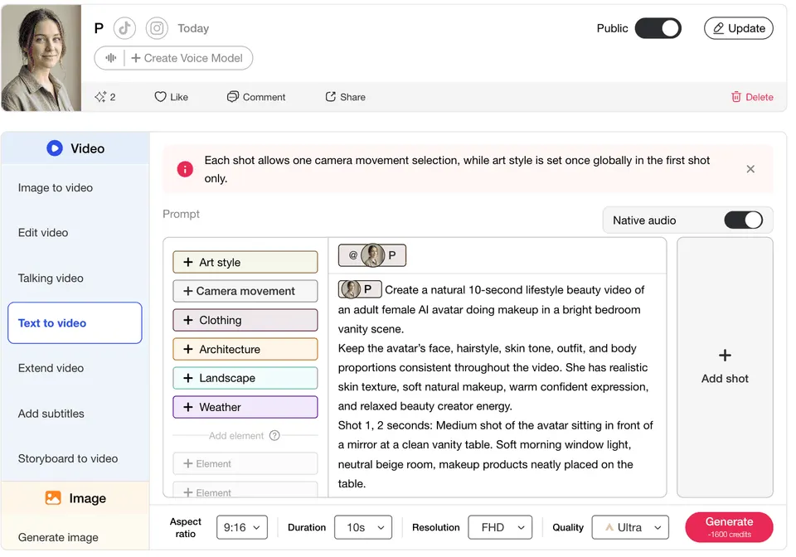Open the Aspect ratio 9:16 dropdown
The image size is (796, 557).
(241, 528)
